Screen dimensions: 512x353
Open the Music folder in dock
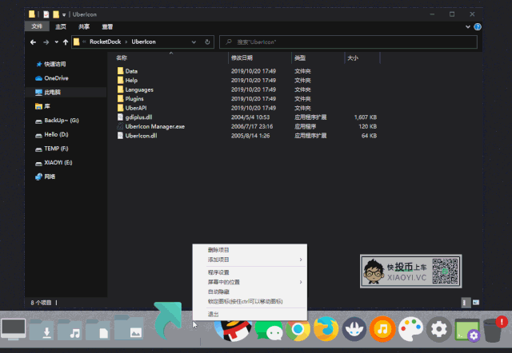[x=70, y=330]
